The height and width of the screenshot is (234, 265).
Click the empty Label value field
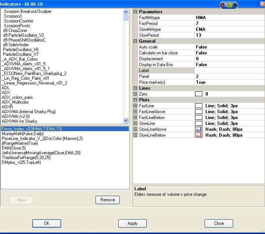click(229, 71)
